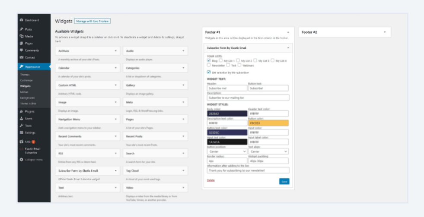This screenshot has width=424, height=217.
Task: Click the Description text input field
Action: pyautogui.click(x=248, y=97)
